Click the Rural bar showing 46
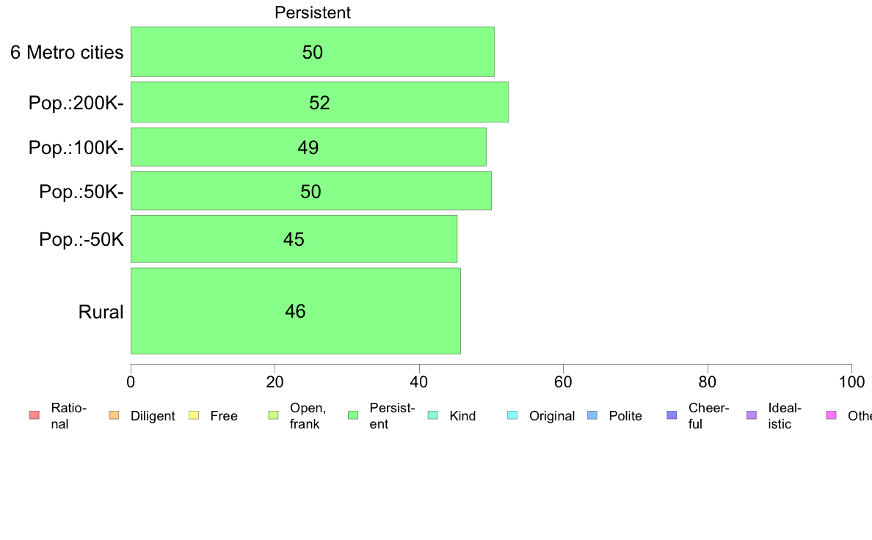 pyautogui.click(x=295, y=311)
